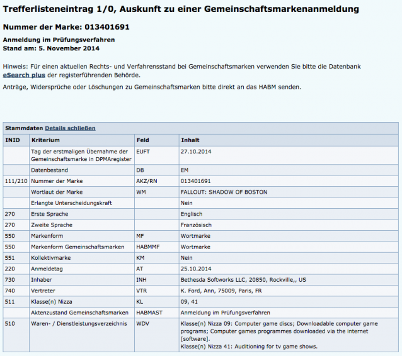Click the AKZ/RN field cell
Image resolution: width=402 pixels, height=356 pixels.
click(x=157, y=181)
